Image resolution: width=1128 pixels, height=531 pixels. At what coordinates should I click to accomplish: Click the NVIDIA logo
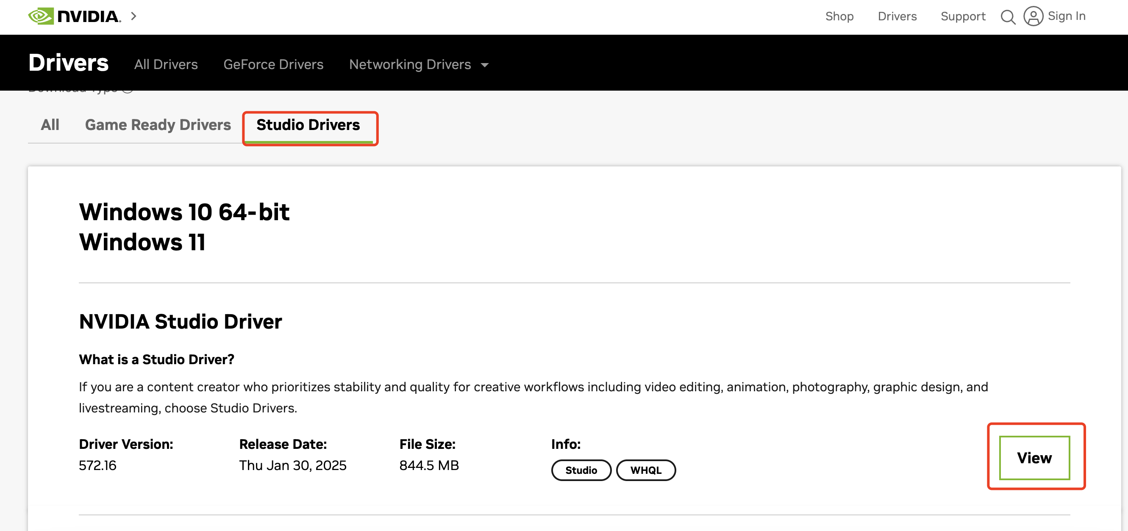click(75, 16)
